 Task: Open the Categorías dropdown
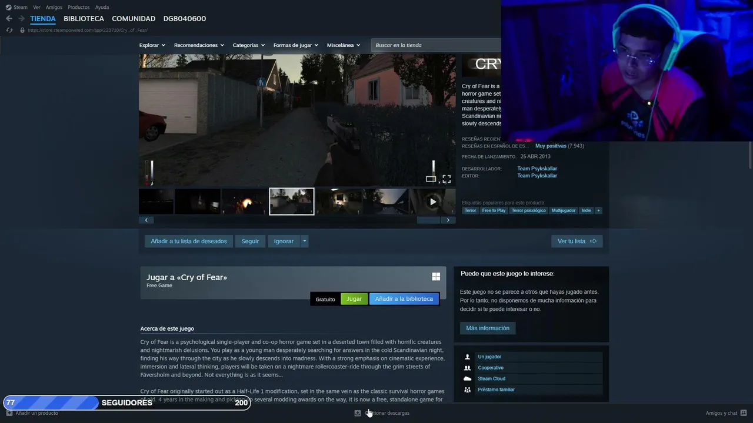click(x=249, y=45)
